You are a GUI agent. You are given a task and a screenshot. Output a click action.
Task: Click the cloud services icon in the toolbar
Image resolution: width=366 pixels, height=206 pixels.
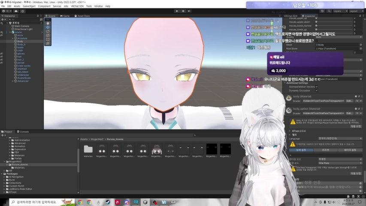(16, 11)
